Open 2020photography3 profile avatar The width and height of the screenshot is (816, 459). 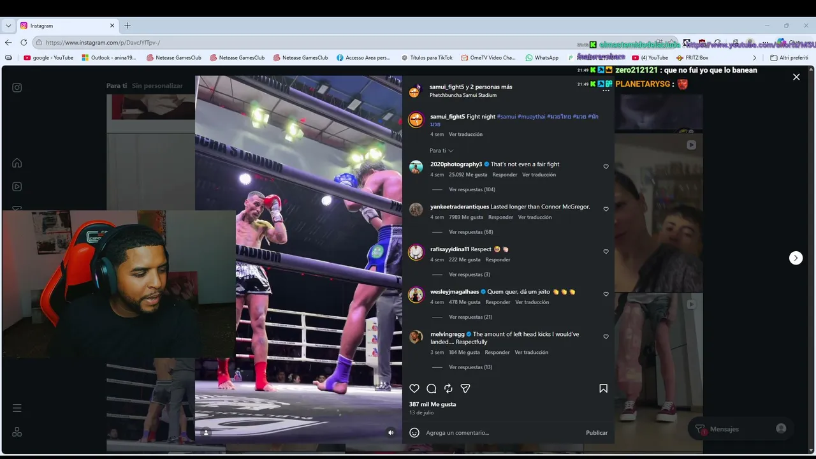(x=416, y=167)
